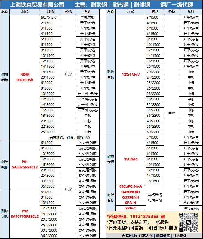Select 其余规格均可咨询 notice line
203x239 pixels.
(x=142, y=228)
